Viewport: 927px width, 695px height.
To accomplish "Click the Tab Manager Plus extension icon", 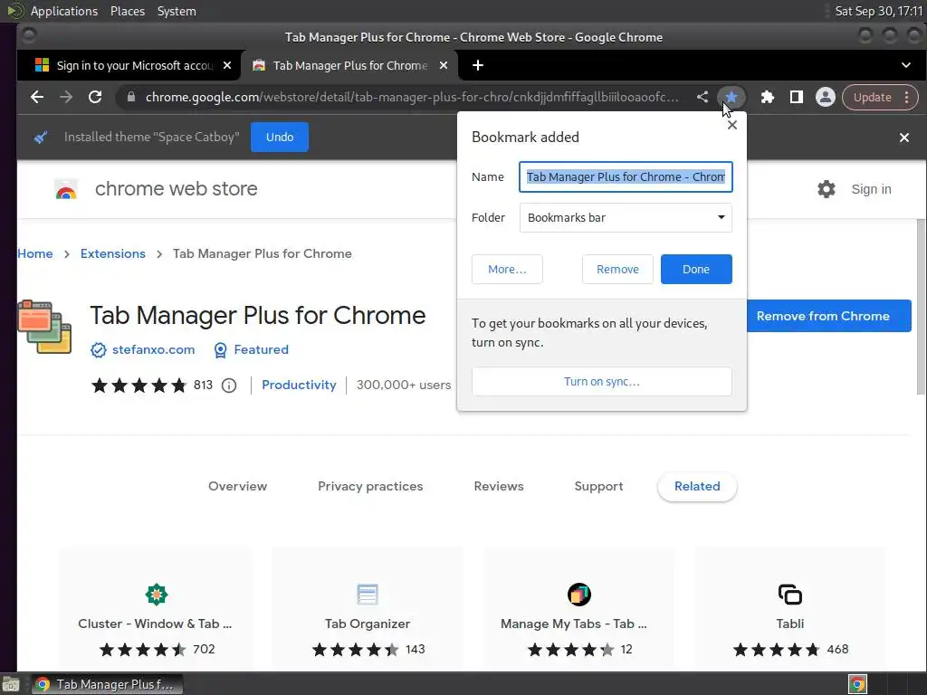I will 44,327.
